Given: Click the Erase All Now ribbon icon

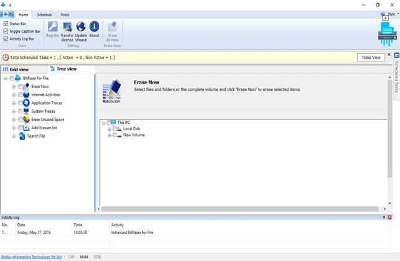Looking at the screenshot, I should tap(112, 27).
